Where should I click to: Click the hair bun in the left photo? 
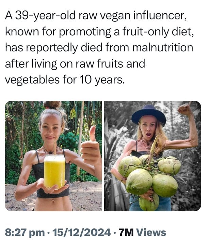coord(52,105)
